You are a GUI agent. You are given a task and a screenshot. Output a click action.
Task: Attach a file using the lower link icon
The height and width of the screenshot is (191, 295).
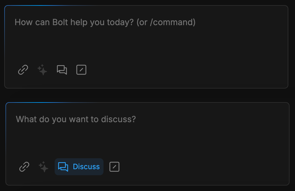pos(24,167)
